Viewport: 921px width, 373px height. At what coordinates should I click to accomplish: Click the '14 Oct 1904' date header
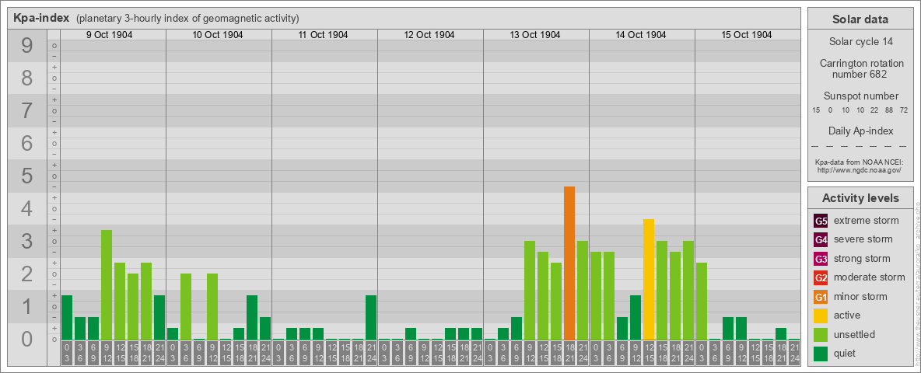[641, 35]
